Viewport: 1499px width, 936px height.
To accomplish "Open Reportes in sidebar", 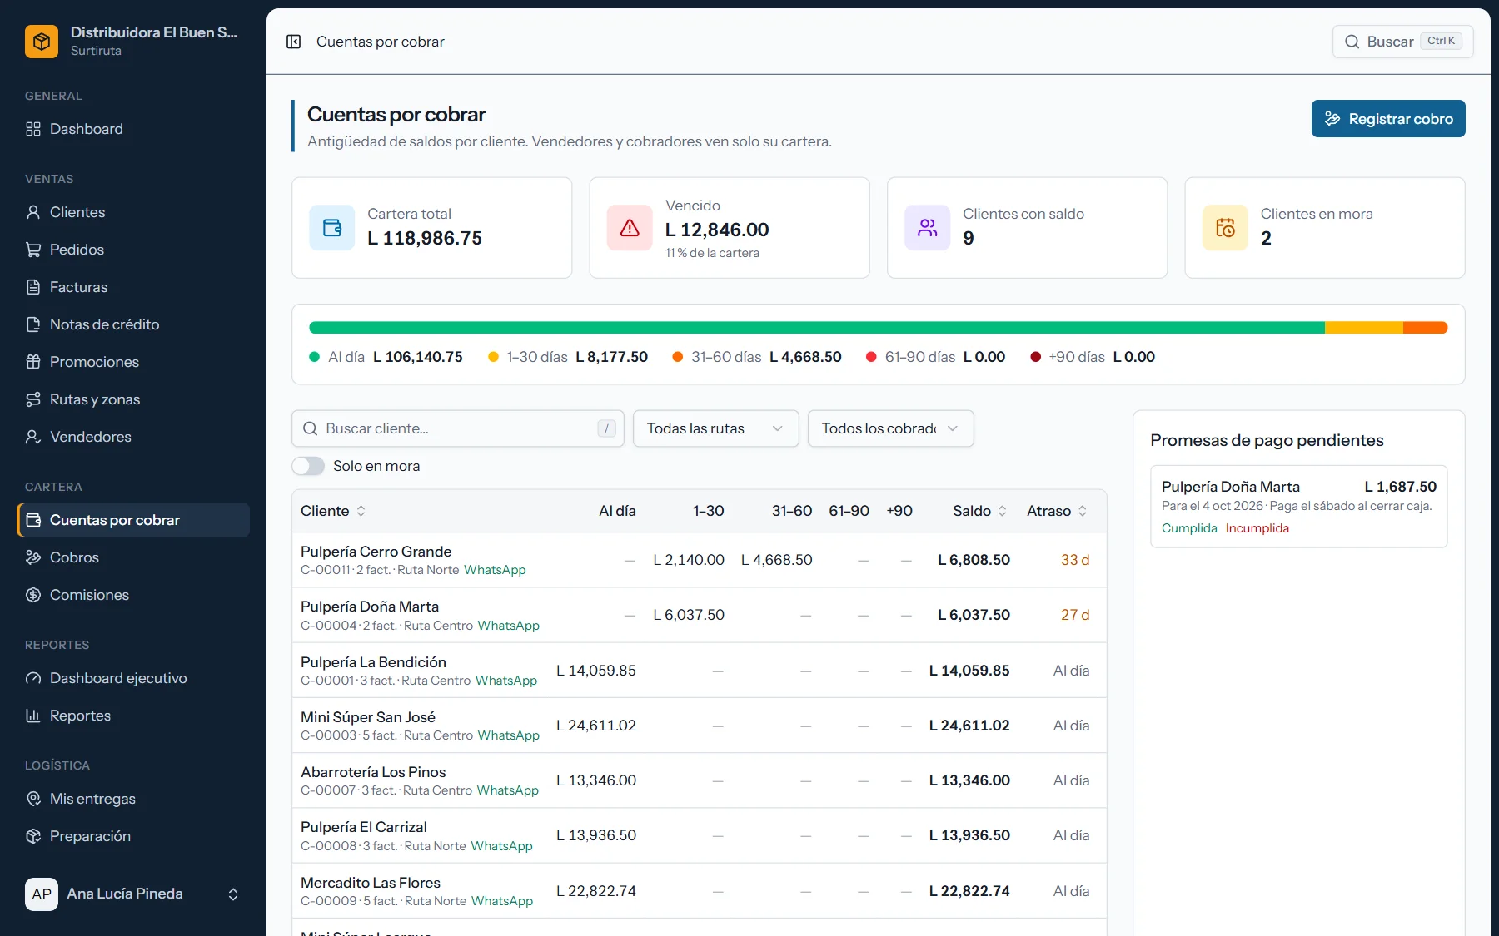I will point(133,716).
